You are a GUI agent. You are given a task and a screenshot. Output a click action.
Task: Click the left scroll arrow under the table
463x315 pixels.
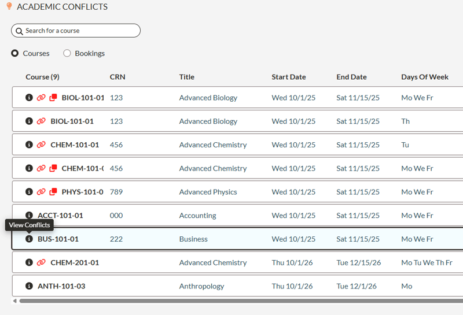(14, 301)
